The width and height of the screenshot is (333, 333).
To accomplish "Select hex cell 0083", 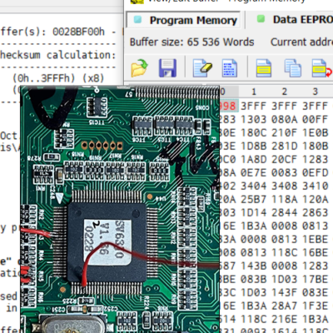I will click(x=285, y=172).
